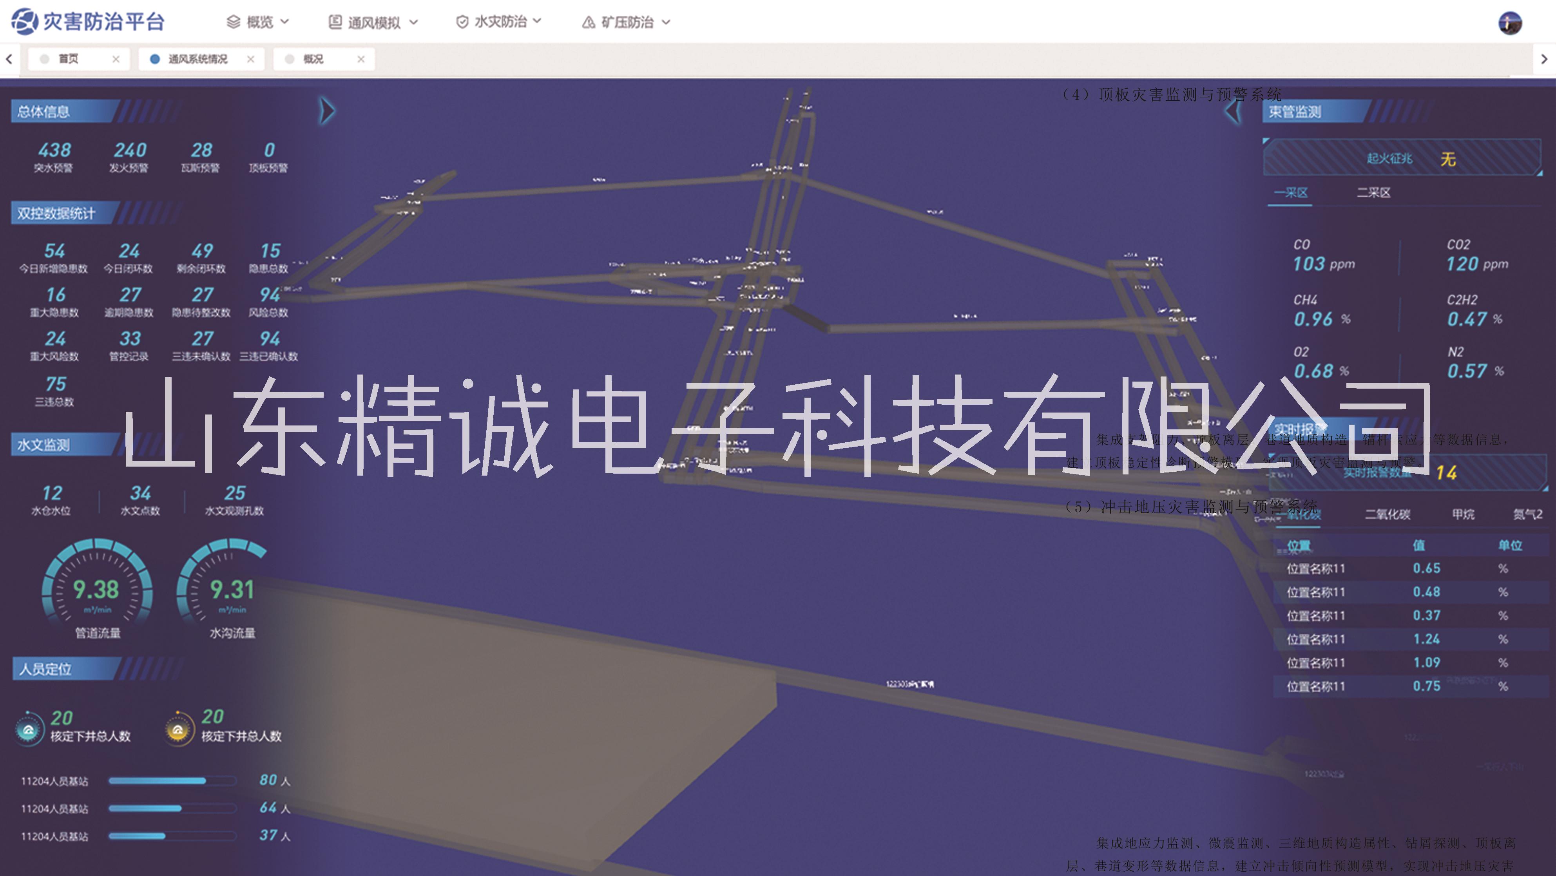Click the warning triangle icon beside 矿压防治
1556x876 pixels.
pos(588,22)
